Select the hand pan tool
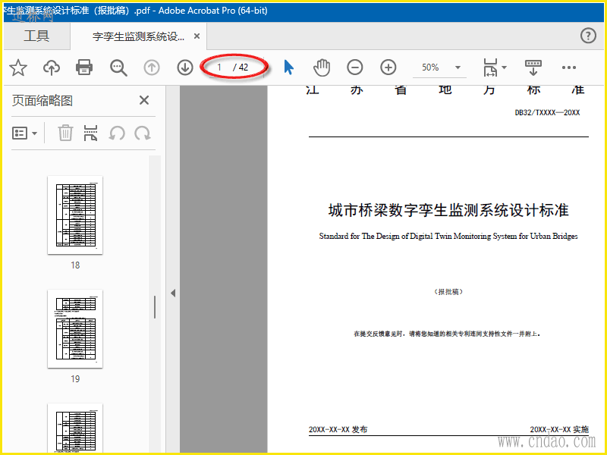 click(321, 67)
